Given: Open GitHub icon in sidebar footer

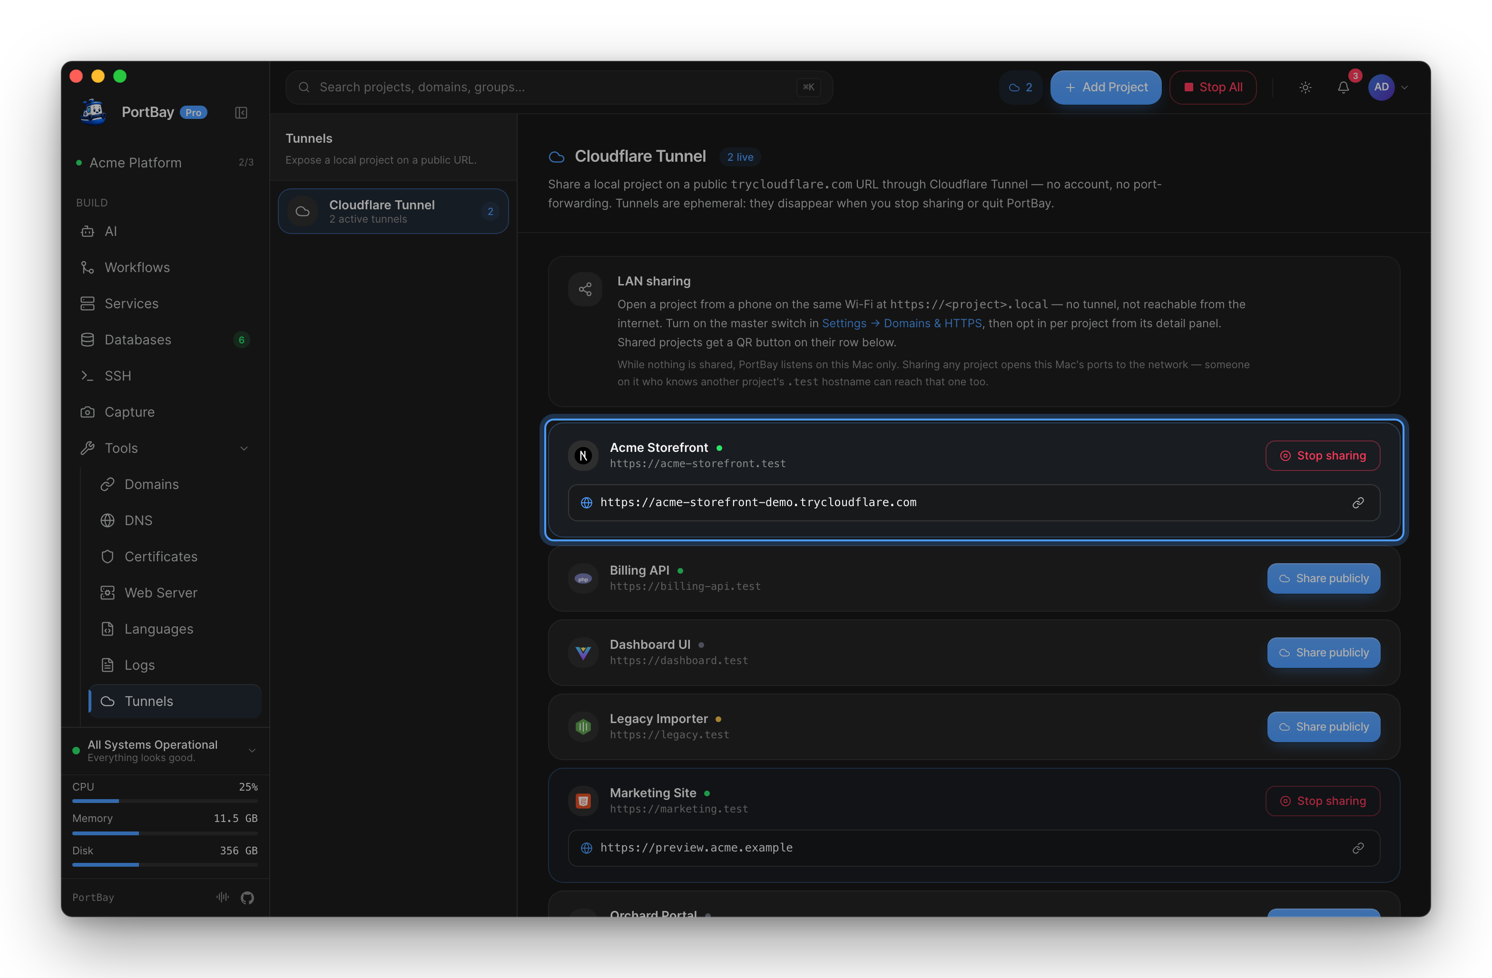Looking at the screenshot, I should coord(247,898).
